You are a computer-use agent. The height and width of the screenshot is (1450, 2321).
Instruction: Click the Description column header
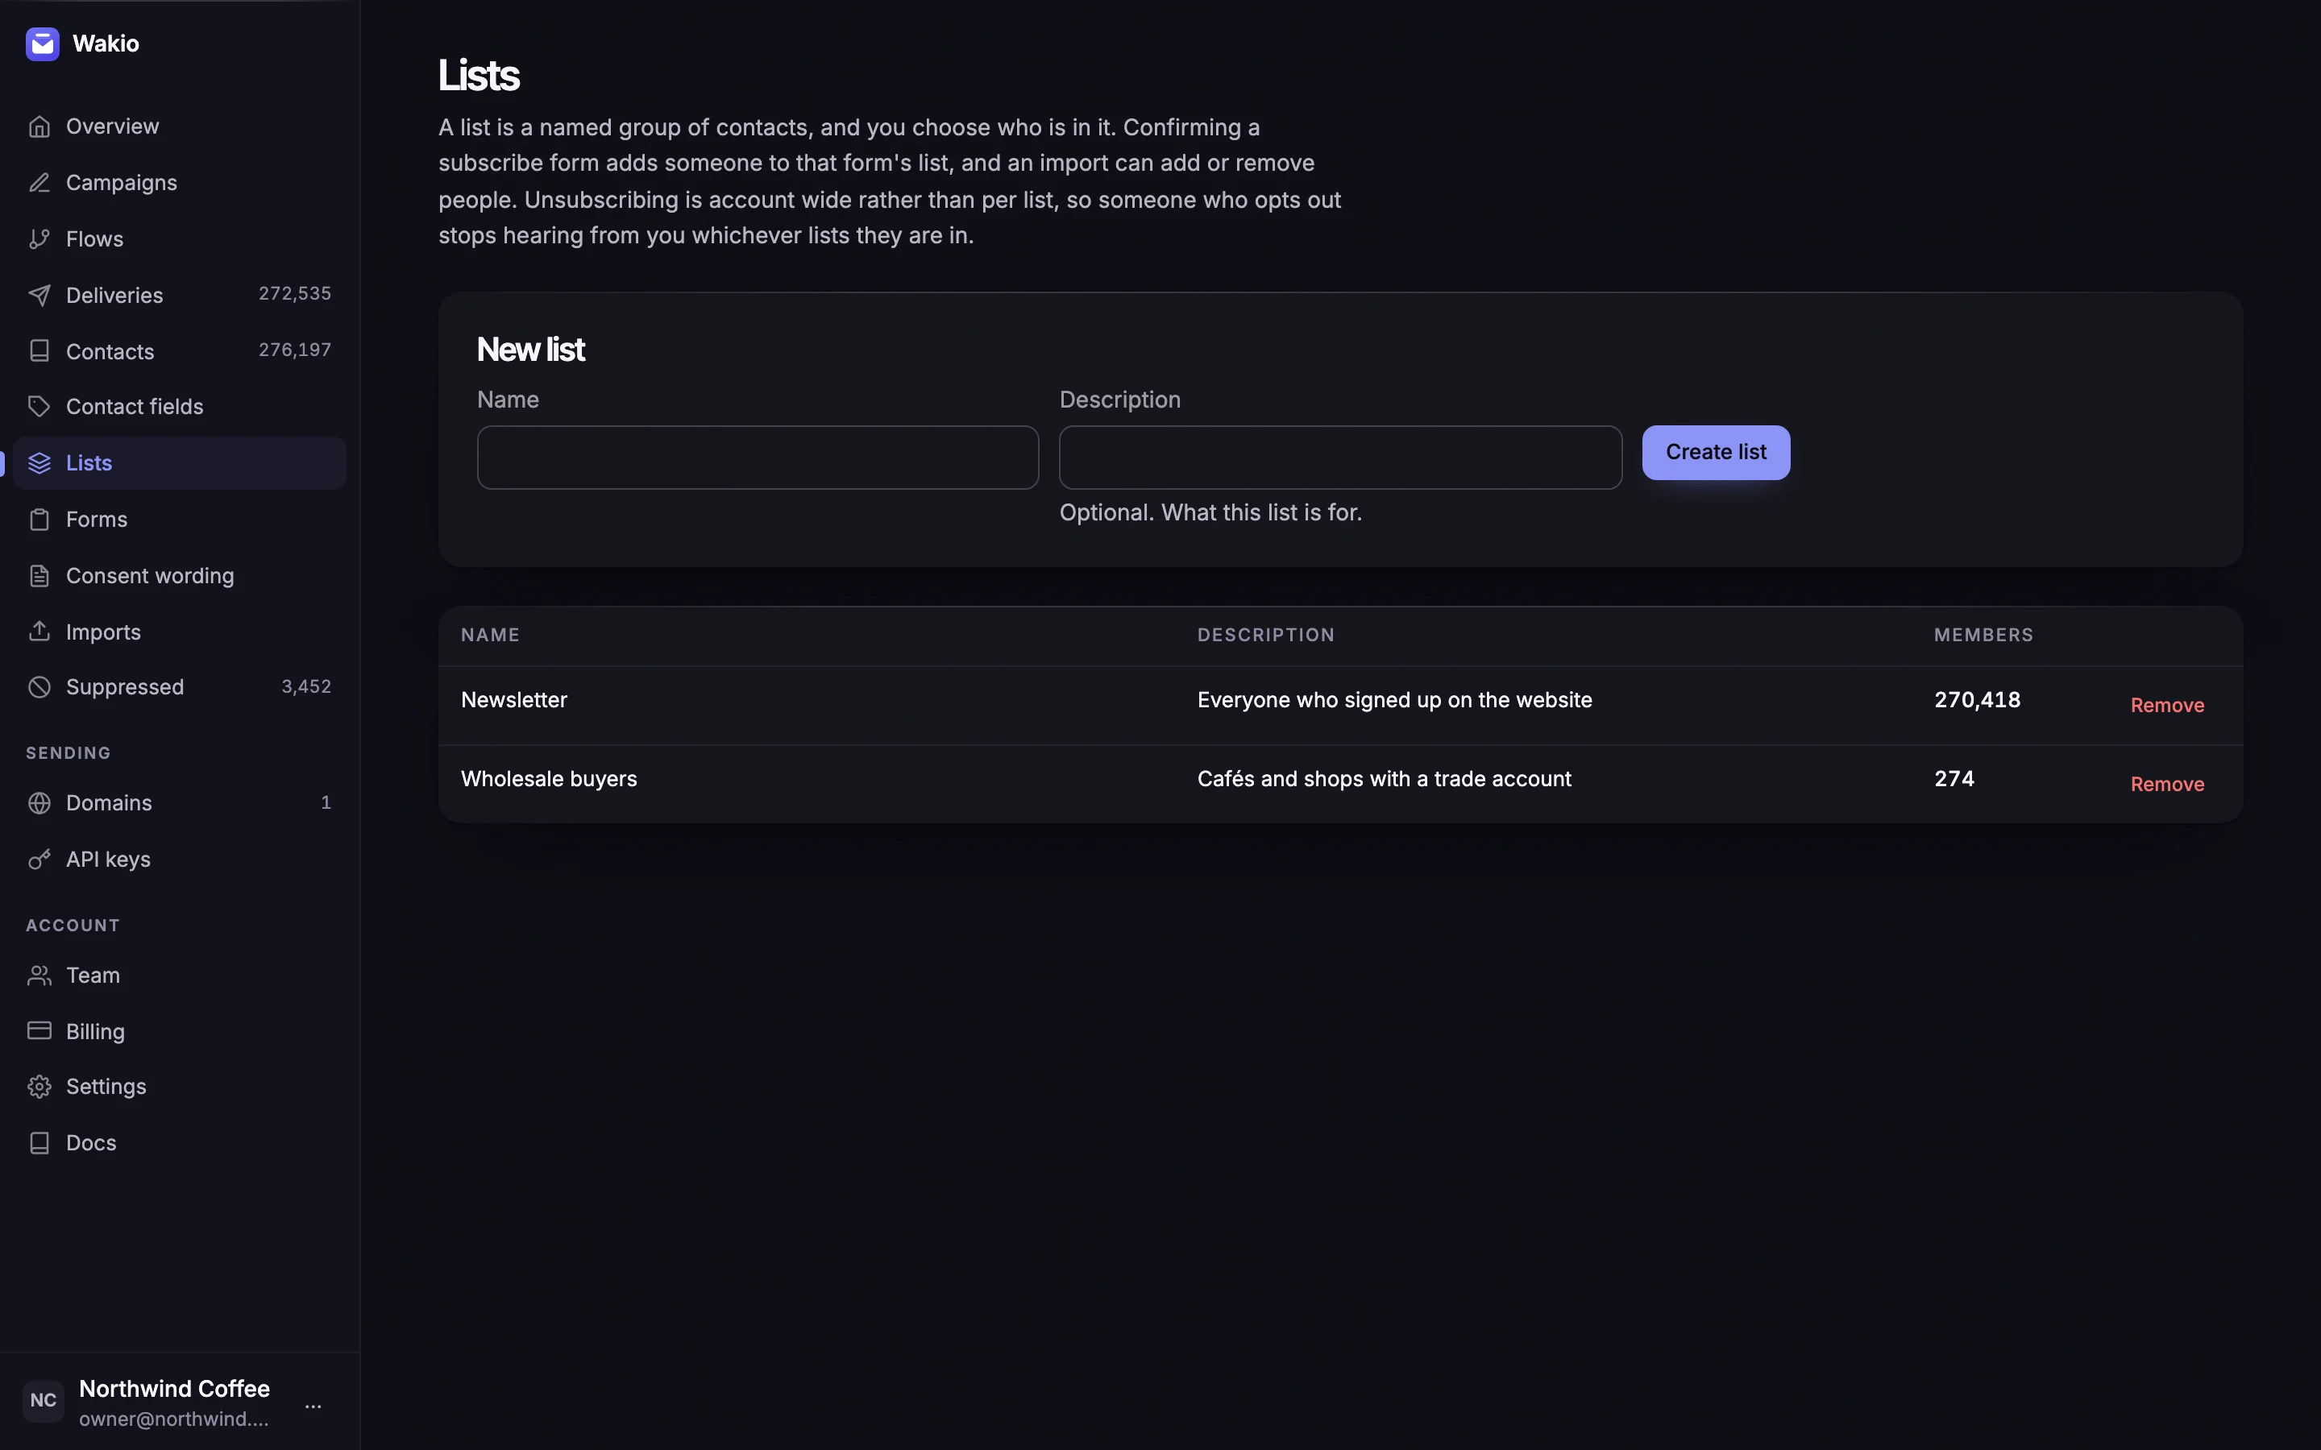[1265, 635]
